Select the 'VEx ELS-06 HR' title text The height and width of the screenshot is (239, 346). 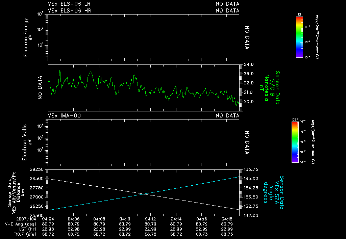[x=70, y=10]
